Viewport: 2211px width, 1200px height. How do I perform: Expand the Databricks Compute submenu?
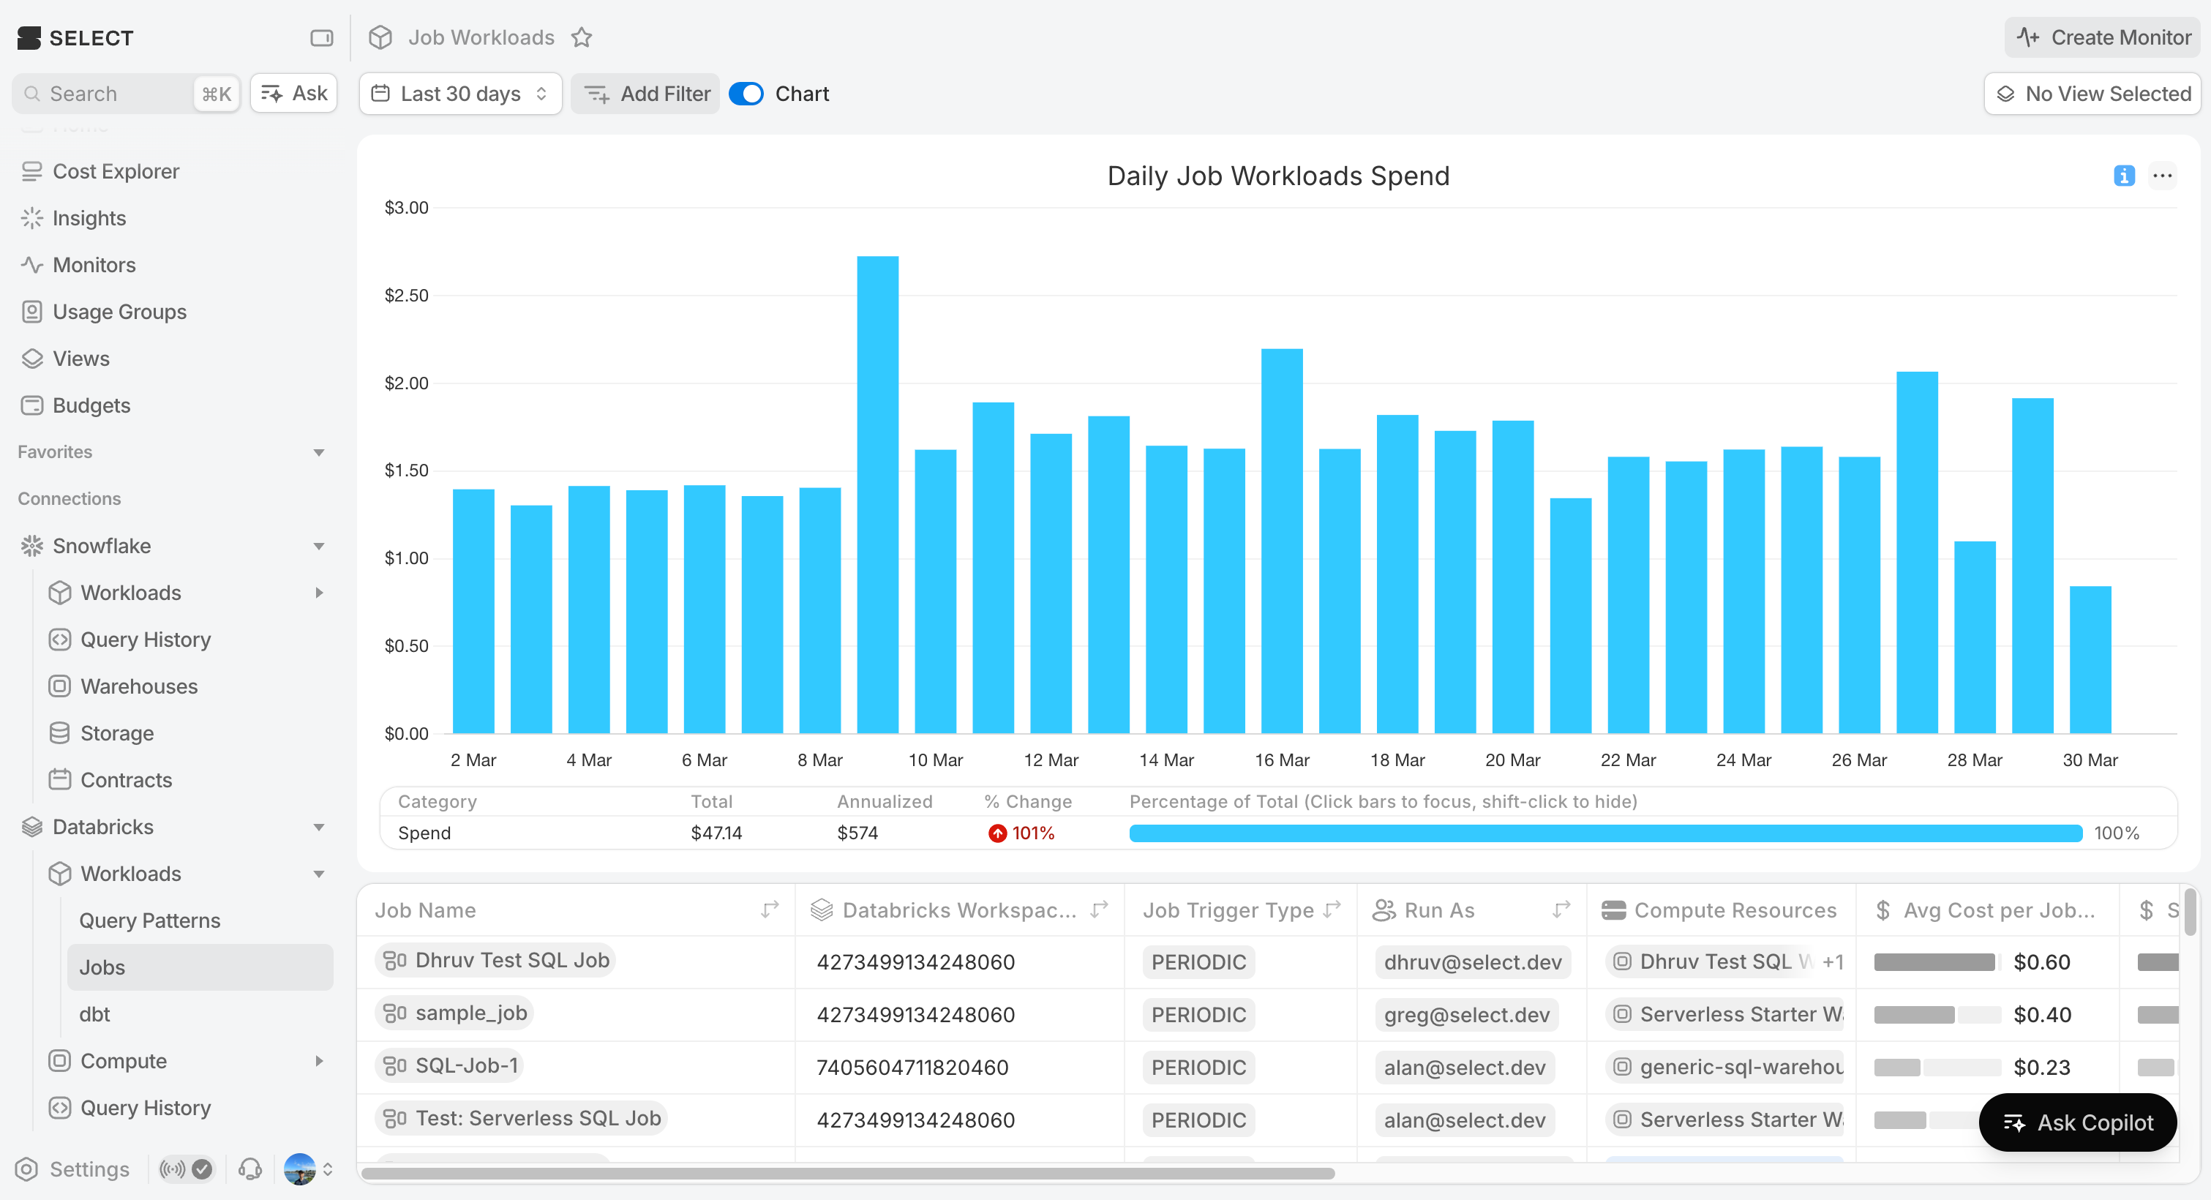coord(318,1061)
